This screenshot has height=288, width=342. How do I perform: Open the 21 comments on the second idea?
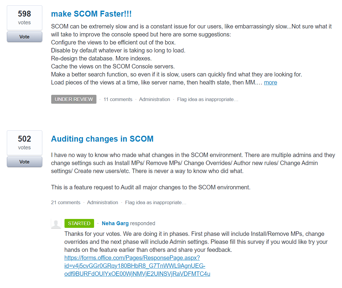[x=66, y=202]
